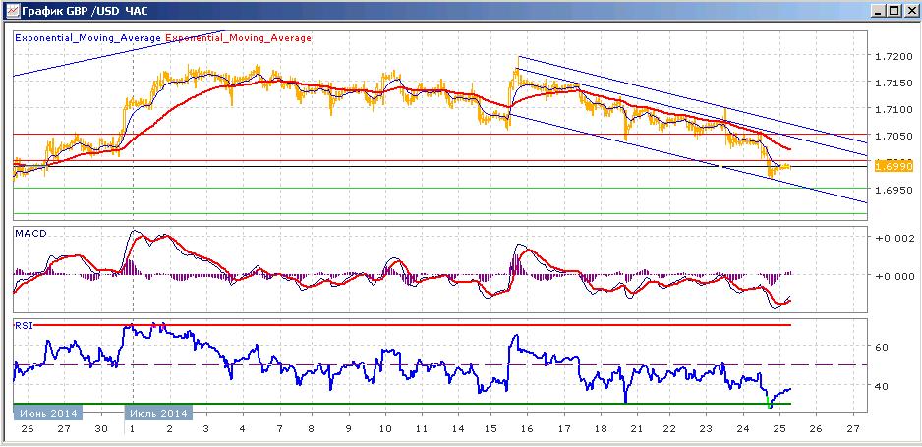
Task: Minimize the GBP/USD chart window
Action: 879,11
